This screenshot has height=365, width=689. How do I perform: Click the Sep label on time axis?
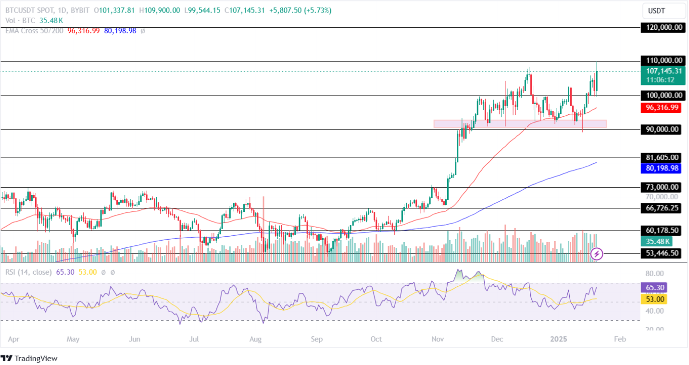pyautogui.click(x=316, y=339)
